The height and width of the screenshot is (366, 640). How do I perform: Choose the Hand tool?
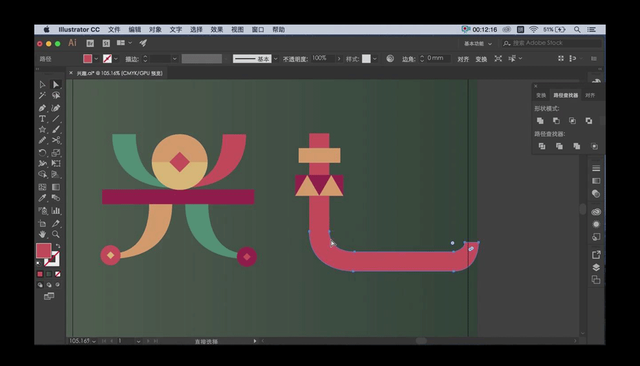(43, 234)
